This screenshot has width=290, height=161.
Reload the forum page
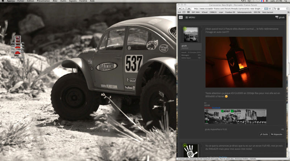tap(270, 9)
